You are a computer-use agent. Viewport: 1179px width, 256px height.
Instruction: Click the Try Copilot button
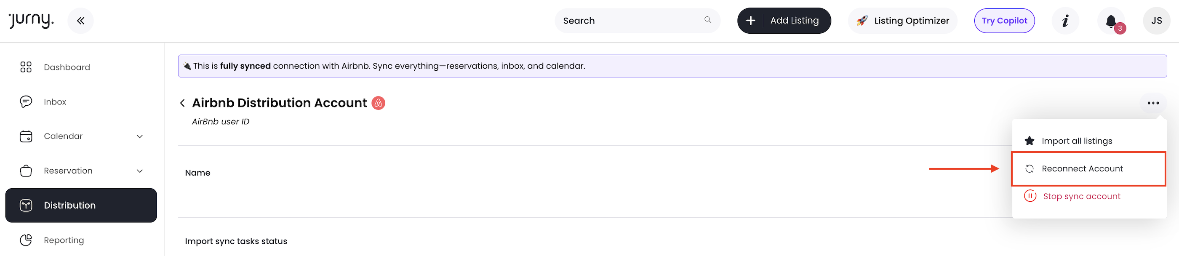tap(1004, 21)
